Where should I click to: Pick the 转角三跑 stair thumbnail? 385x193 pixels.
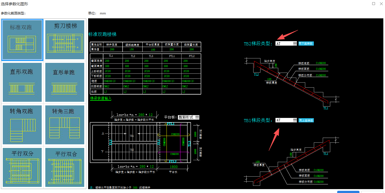(65, 125)
